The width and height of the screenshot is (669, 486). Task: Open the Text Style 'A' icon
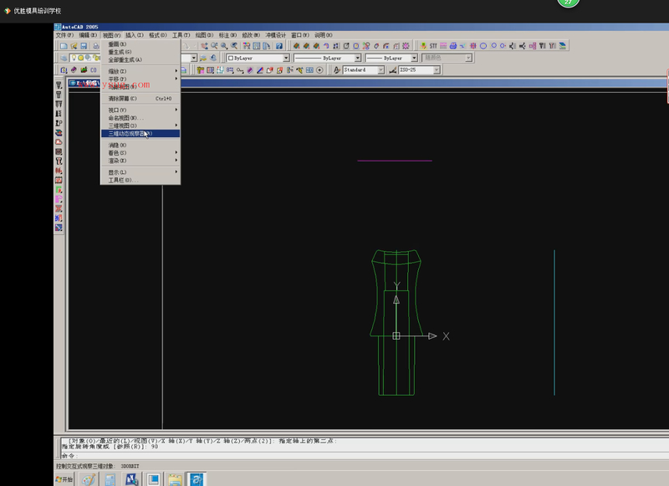click(337, 70)
